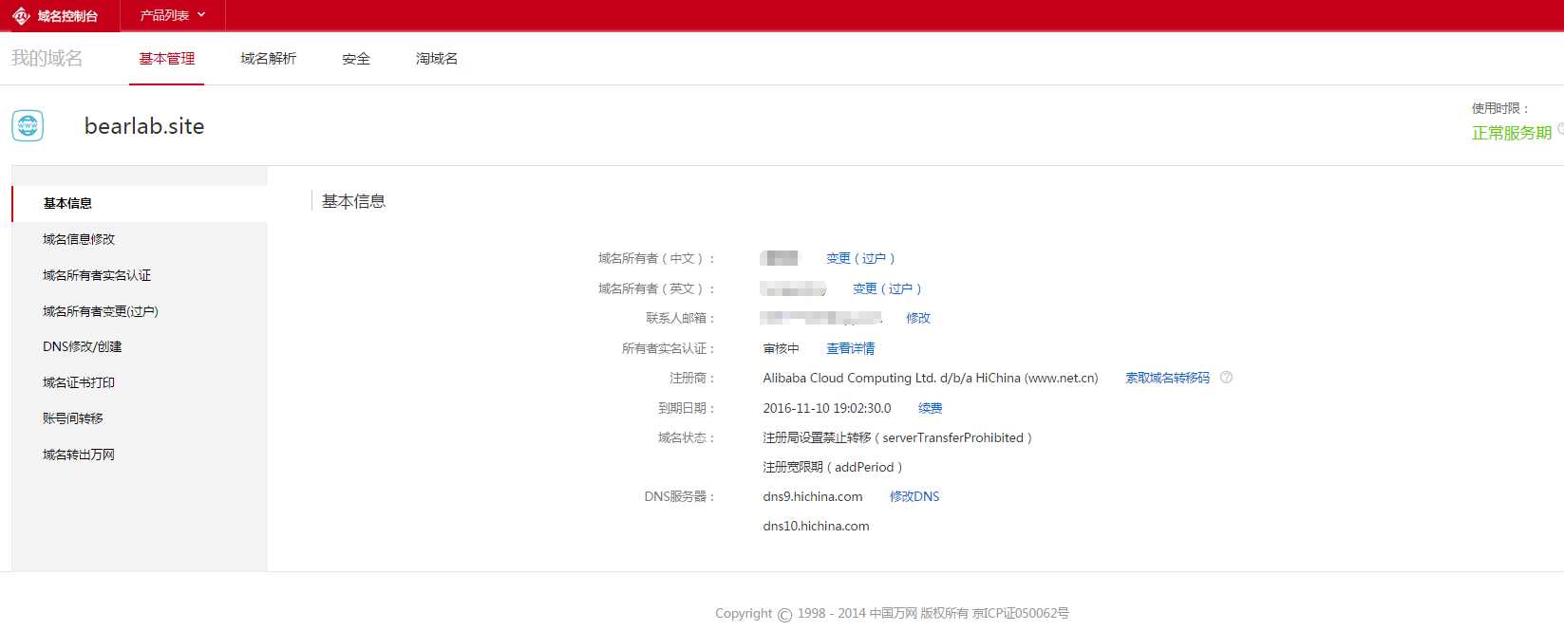Click the www domain icon beside bearlab.site
Screen dimensions: 1564x631
(28, 125)
